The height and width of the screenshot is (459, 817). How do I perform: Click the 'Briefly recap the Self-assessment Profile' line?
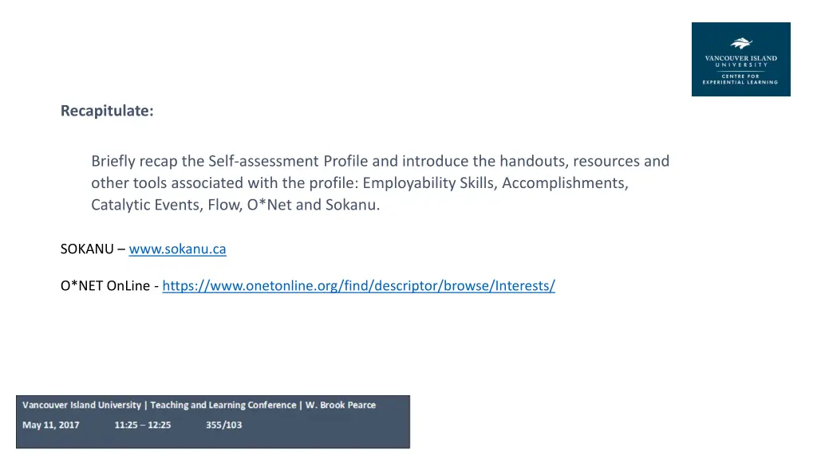381,161
